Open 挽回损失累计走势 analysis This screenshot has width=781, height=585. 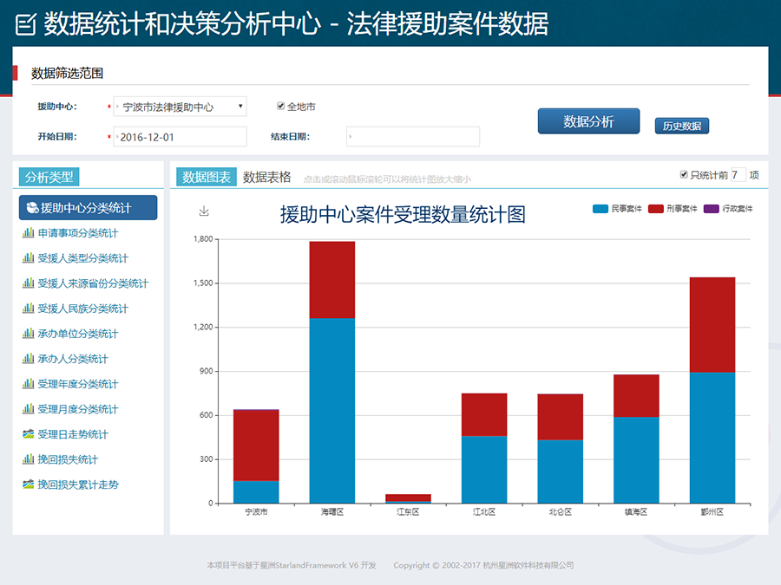(78, 484)
